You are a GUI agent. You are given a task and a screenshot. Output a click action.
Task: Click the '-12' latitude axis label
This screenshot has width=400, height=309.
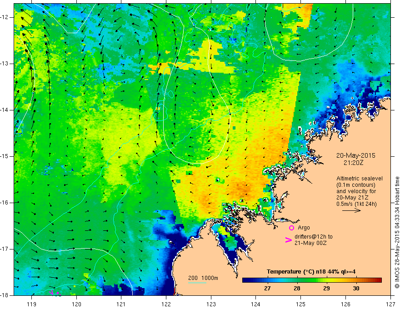pyautogui.click(x=5, y=17)
